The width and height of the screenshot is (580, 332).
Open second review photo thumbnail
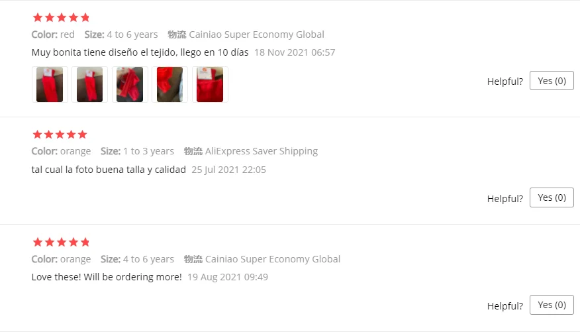89,84
